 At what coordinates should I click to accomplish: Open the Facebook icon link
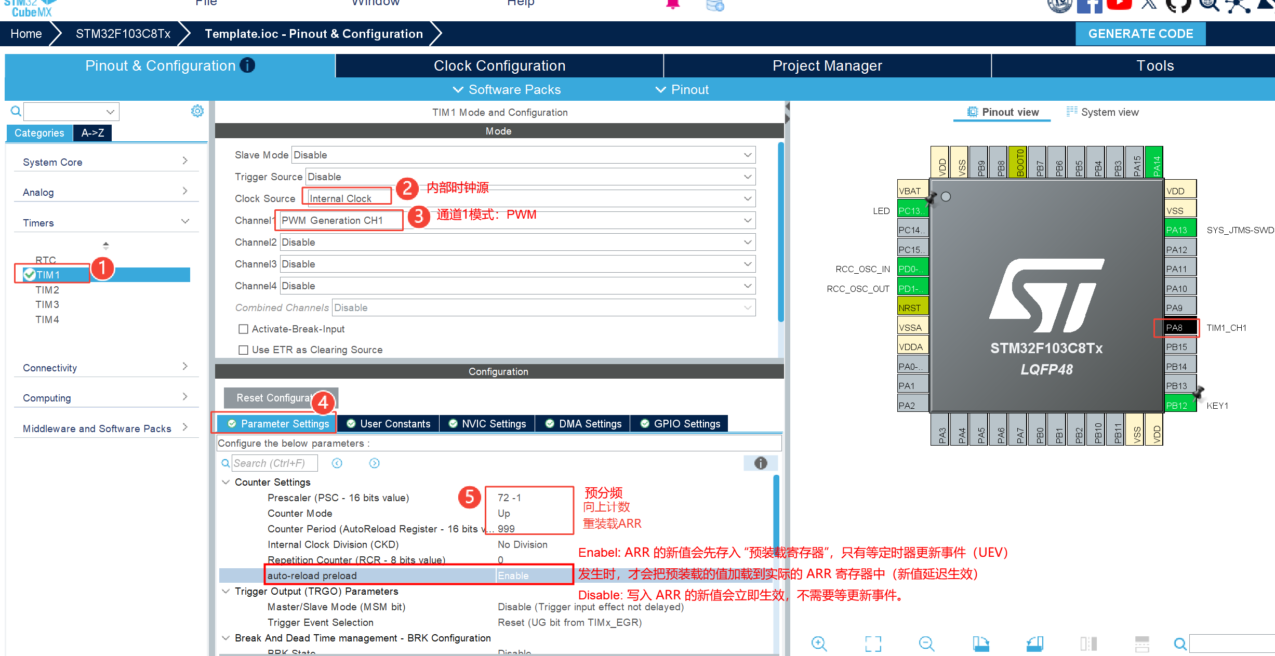click(x=1090, y=6)
